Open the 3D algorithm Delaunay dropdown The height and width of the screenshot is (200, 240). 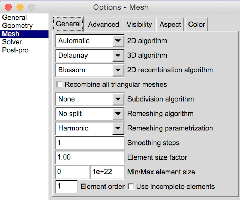tap(90, 56)
